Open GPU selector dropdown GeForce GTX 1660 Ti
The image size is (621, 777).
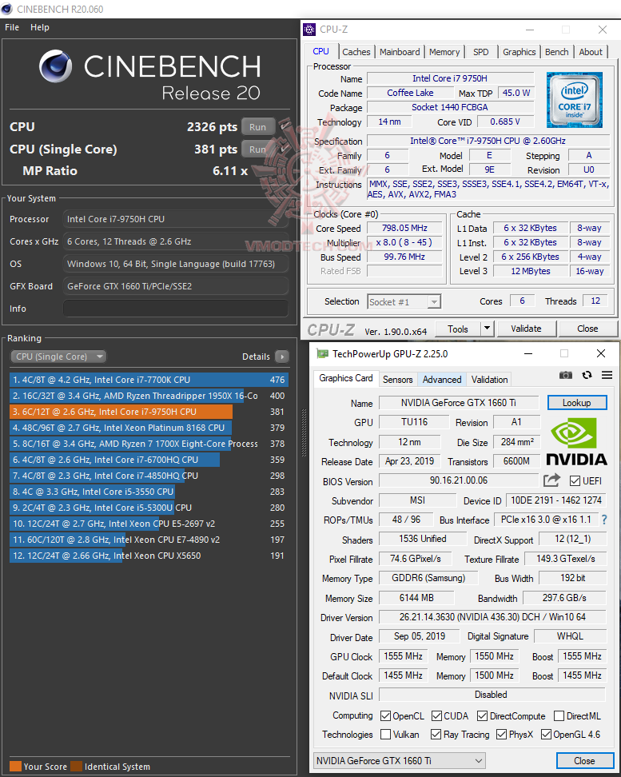(400, 761)
